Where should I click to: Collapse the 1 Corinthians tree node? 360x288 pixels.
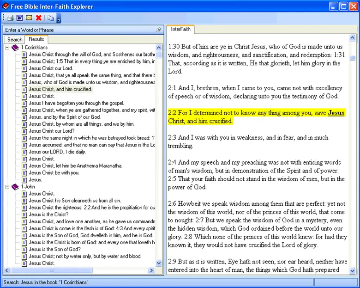[x=7, y=48]
